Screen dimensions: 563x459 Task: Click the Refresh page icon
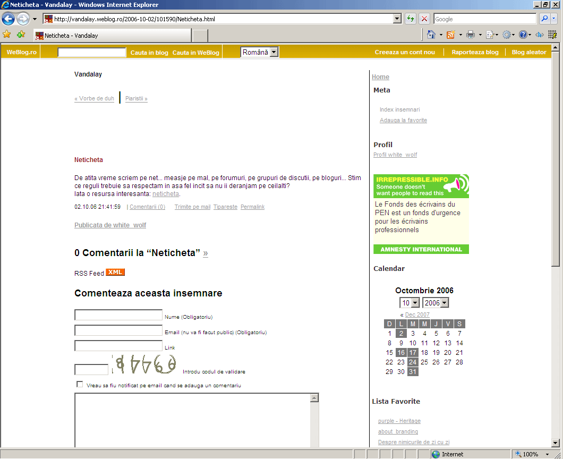coord(411,19)
